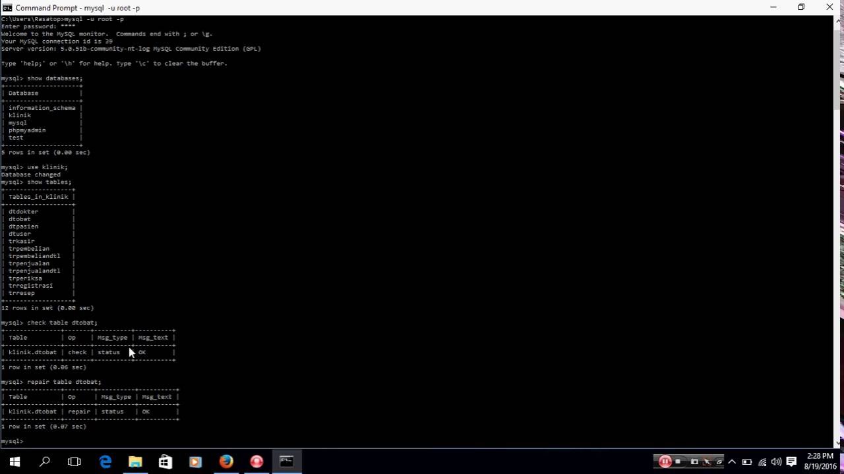Open the Wi-Fi network tray icon

[762, 461]
